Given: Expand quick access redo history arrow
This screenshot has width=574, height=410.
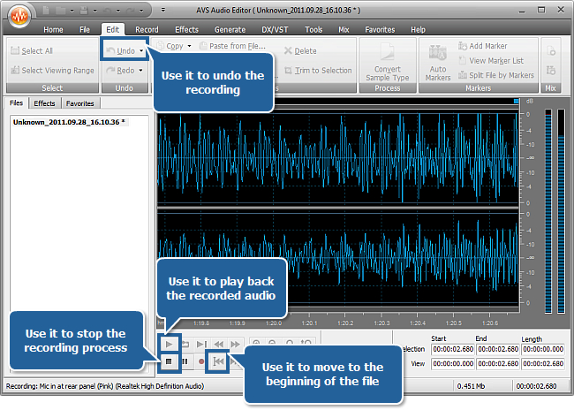Looking at the screenshot, I should coord(141,11).
